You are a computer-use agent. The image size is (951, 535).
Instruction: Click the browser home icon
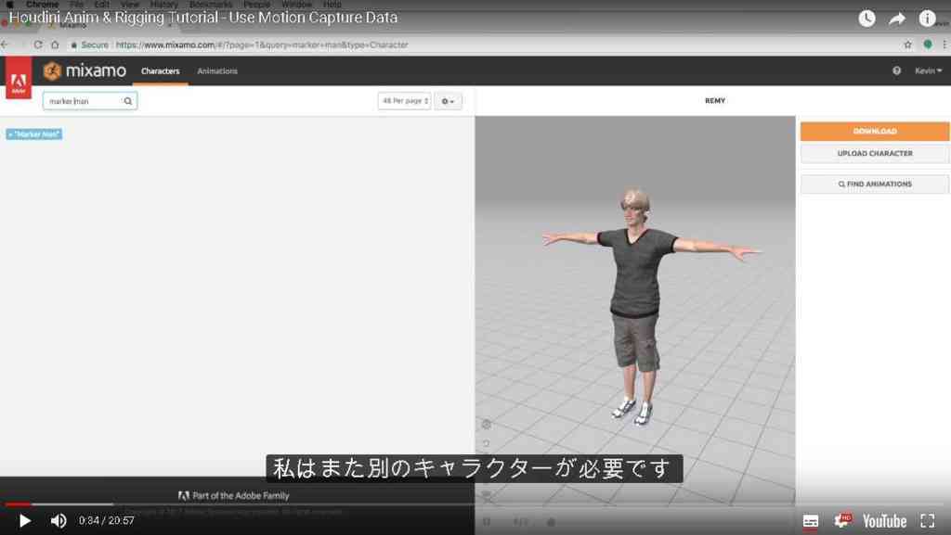click(x=55, y=45)
